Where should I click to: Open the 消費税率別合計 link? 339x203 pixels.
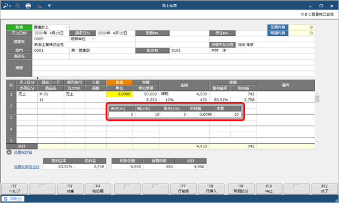coord(26,167)
